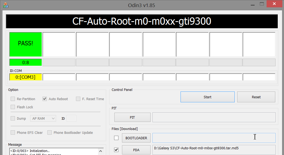Click the BOOTLOADER browse button
The height and width of the screenshot is (155, 284).
click(136, 138)
